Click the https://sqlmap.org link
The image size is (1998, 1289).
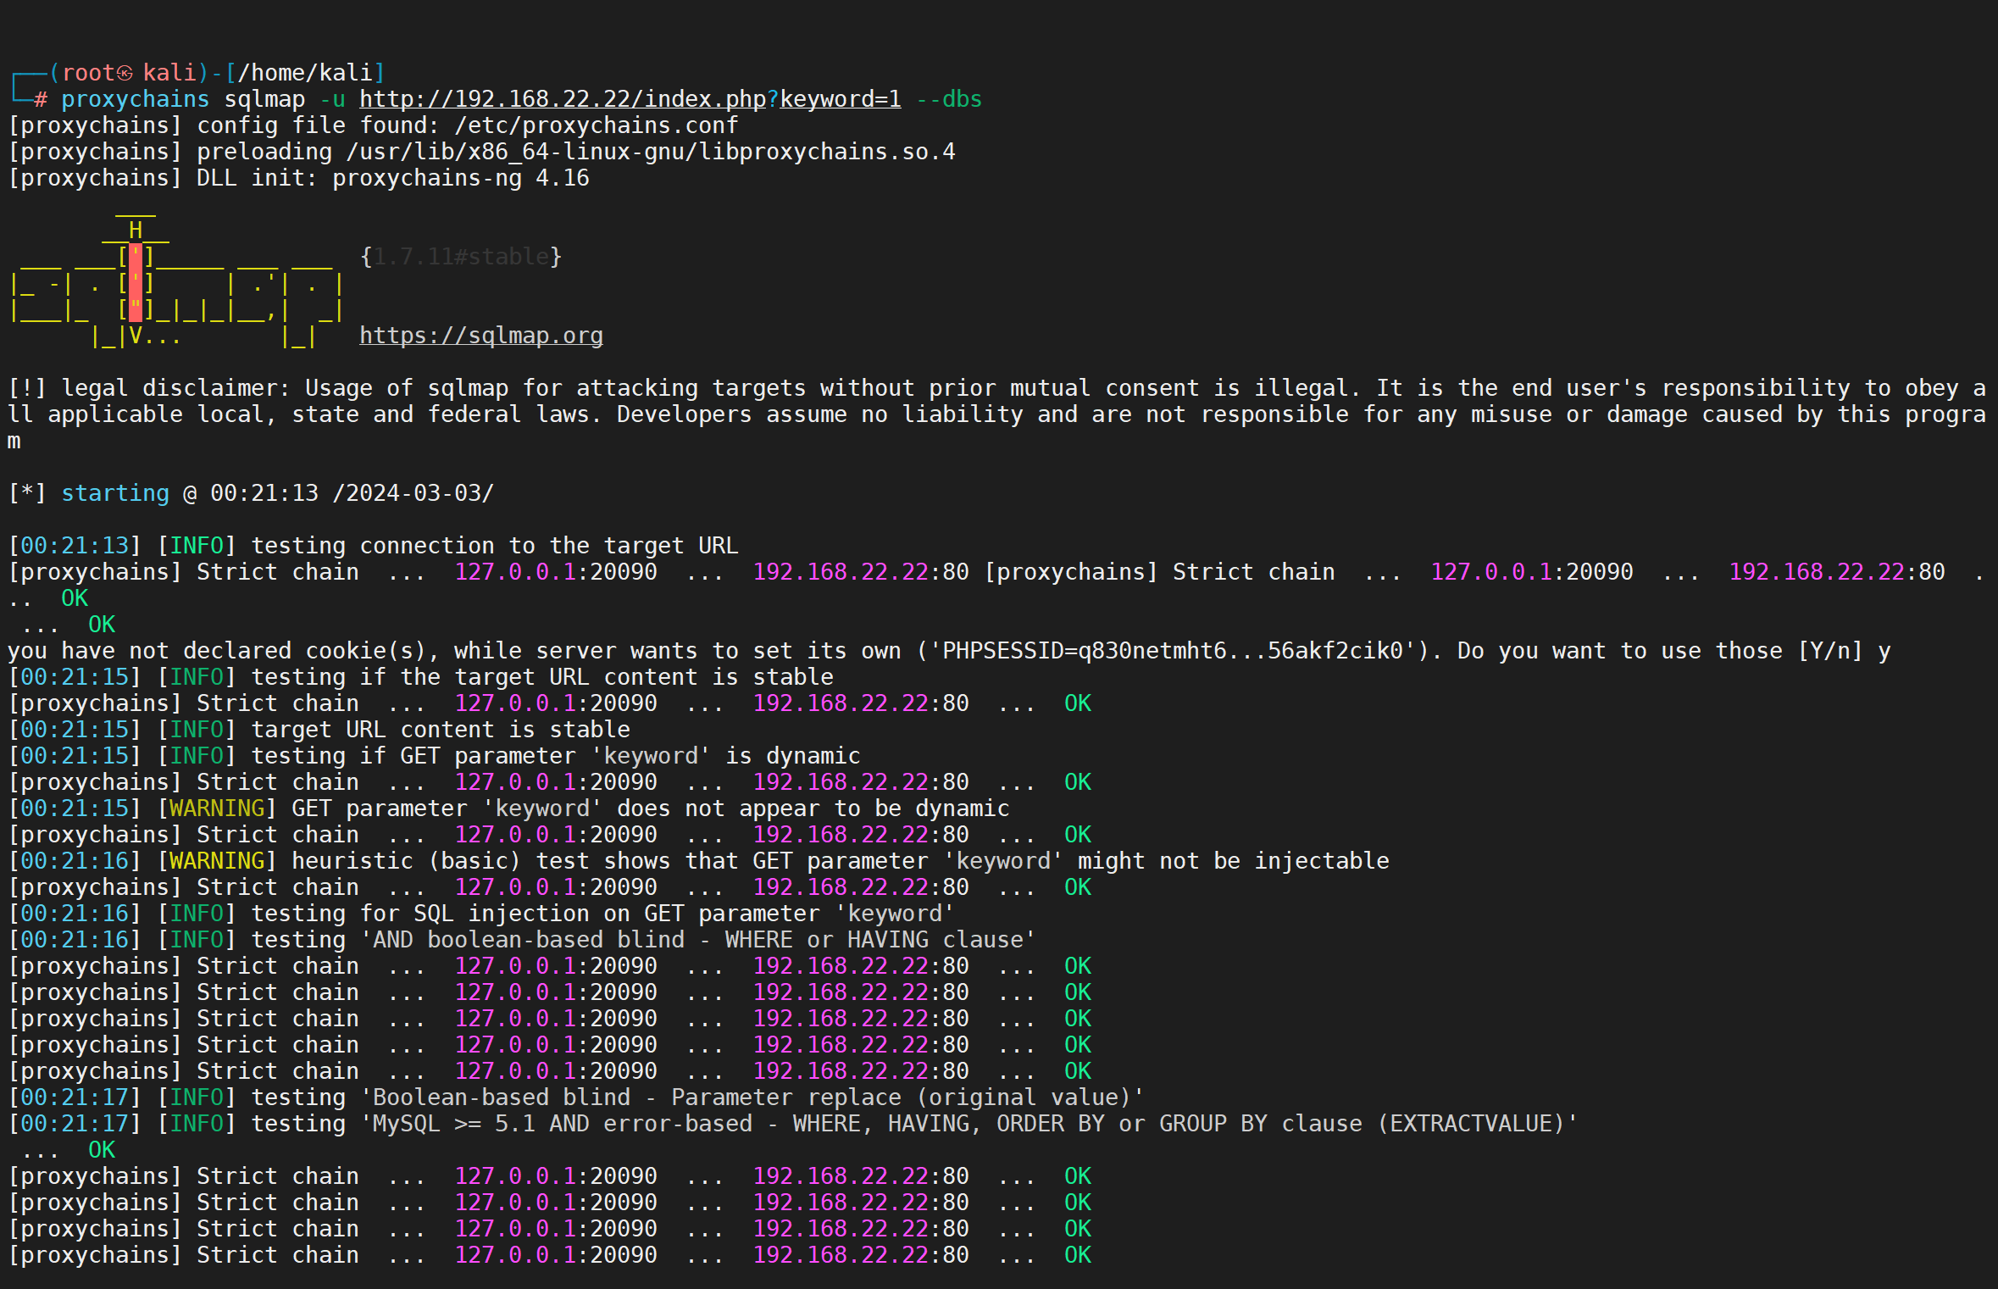tap(481, 336)
